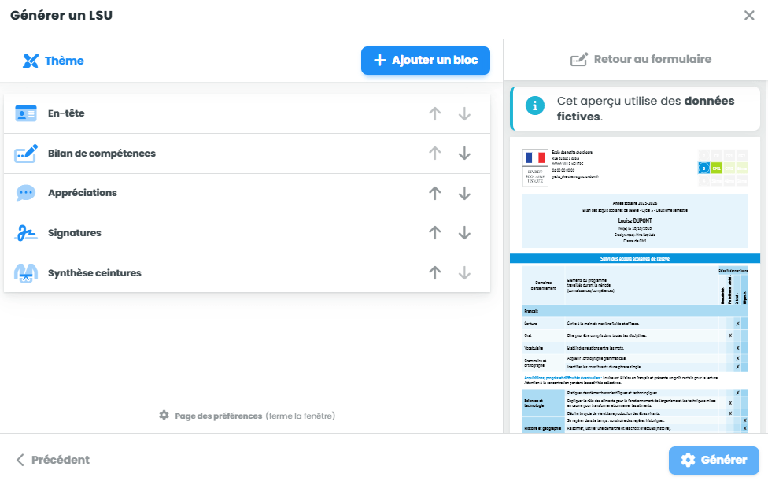The image size is (768, 481).
Task: Open the Thème settings
Action: [53, 61]
